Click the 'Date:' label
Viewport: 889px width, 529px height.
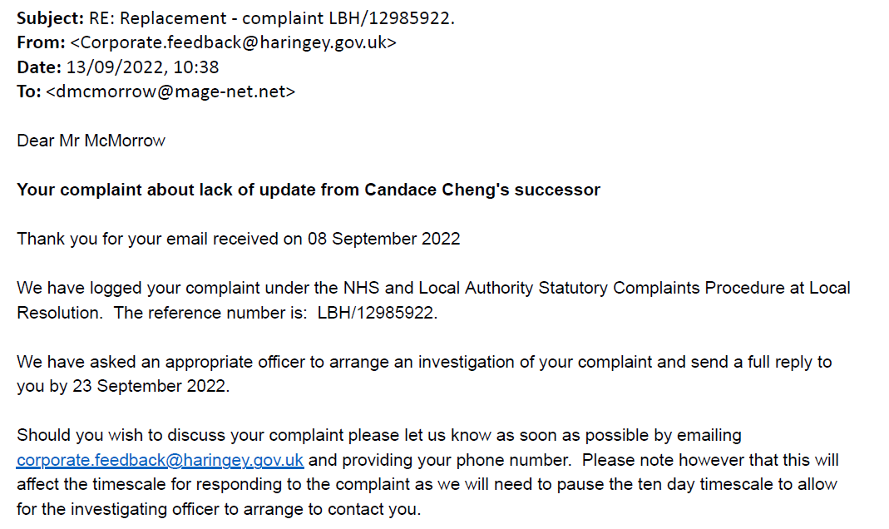coord(39,67)
